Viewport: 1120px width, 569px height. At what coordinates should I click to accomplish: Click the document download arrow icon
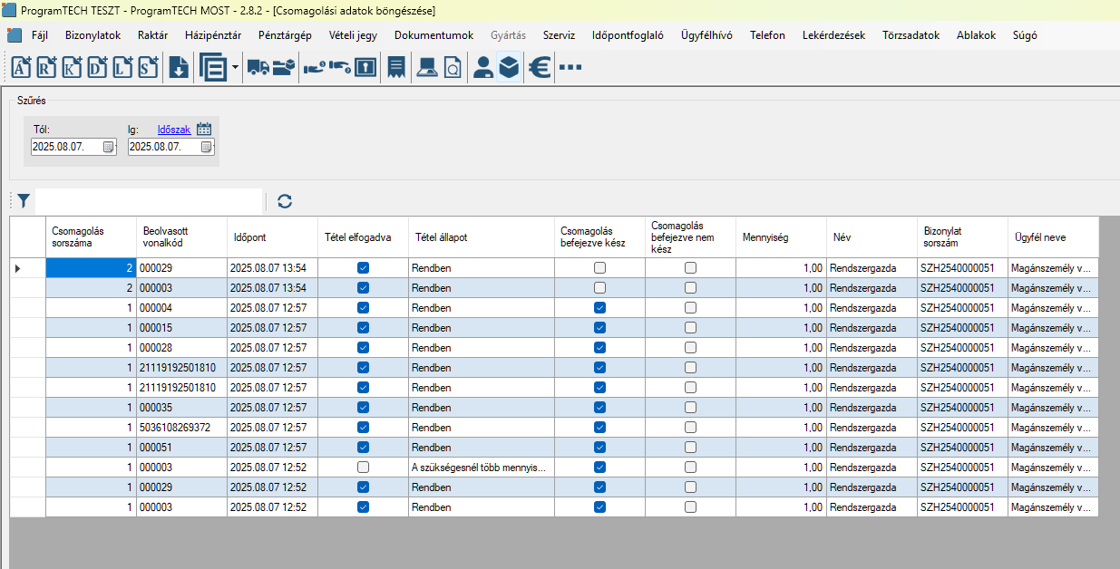pos(179,67)
